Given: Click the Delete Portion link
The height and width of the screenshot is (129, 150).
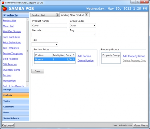Looking at the screenshot, I should 85,61.
